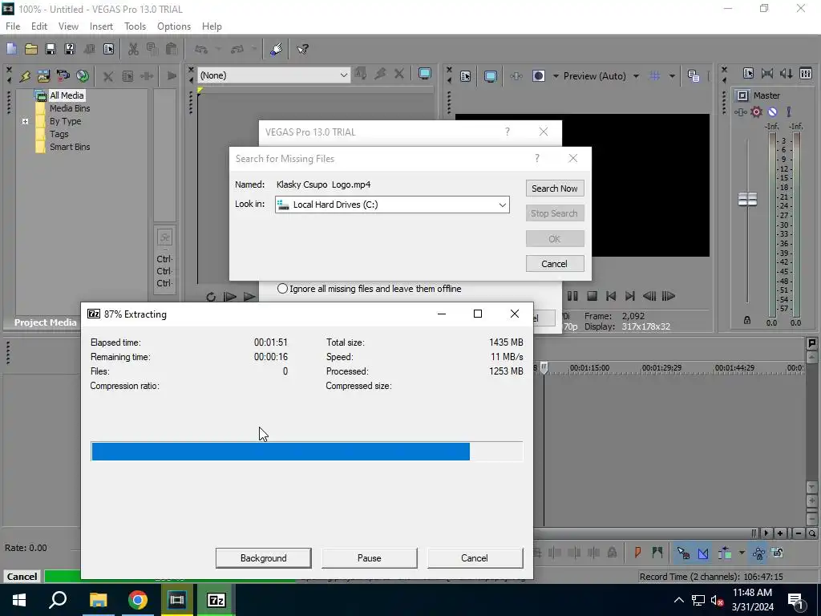The image size is (821, 616).
Task: Toggle Lock Envelopes to Events icon
Action: pos(758,553)
